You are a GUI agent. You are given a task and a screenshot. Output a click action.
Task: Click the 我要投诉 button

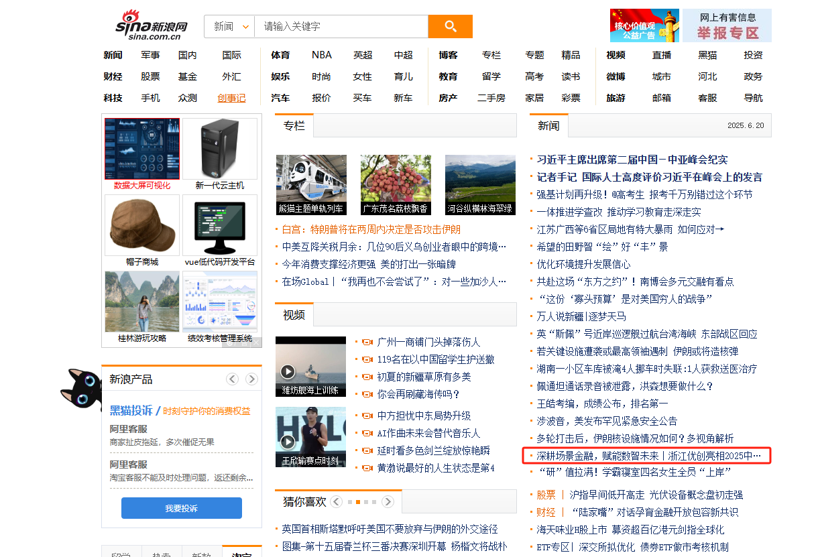click(x=182, y=508)
